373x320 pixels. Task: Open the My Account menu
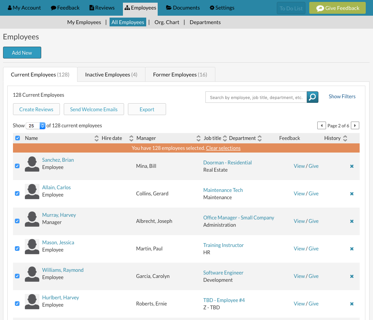pyautogui.click(x=24, y=8)
